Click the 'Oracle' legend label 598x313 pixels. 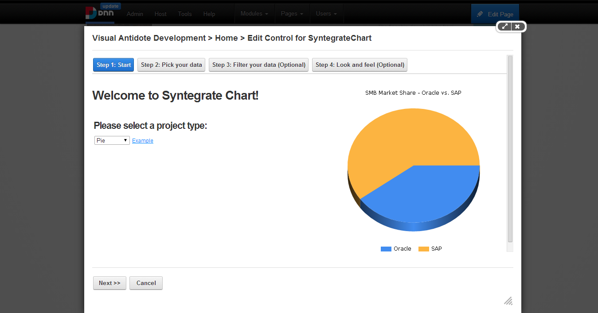pyautogui.click(x=403, y=249)
